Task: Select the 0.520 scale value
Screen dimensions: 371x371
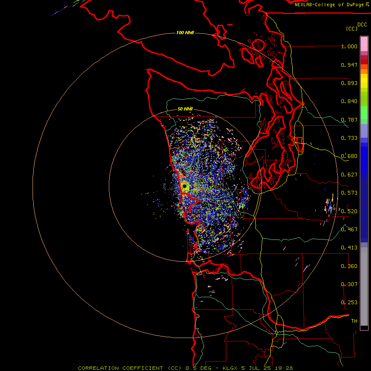Action: pyautogui.click(x=349, y=211)
